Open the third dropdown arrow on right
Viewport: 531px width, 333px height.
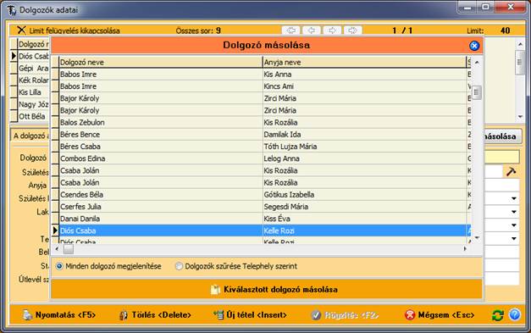(514, 225)
